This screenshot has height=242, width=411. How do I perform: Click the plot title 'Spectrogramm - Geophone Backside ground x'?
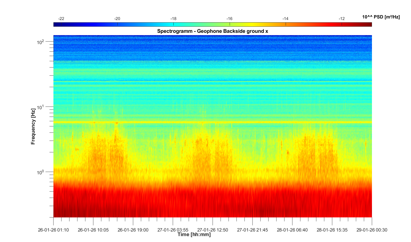(x=212, y=31)
